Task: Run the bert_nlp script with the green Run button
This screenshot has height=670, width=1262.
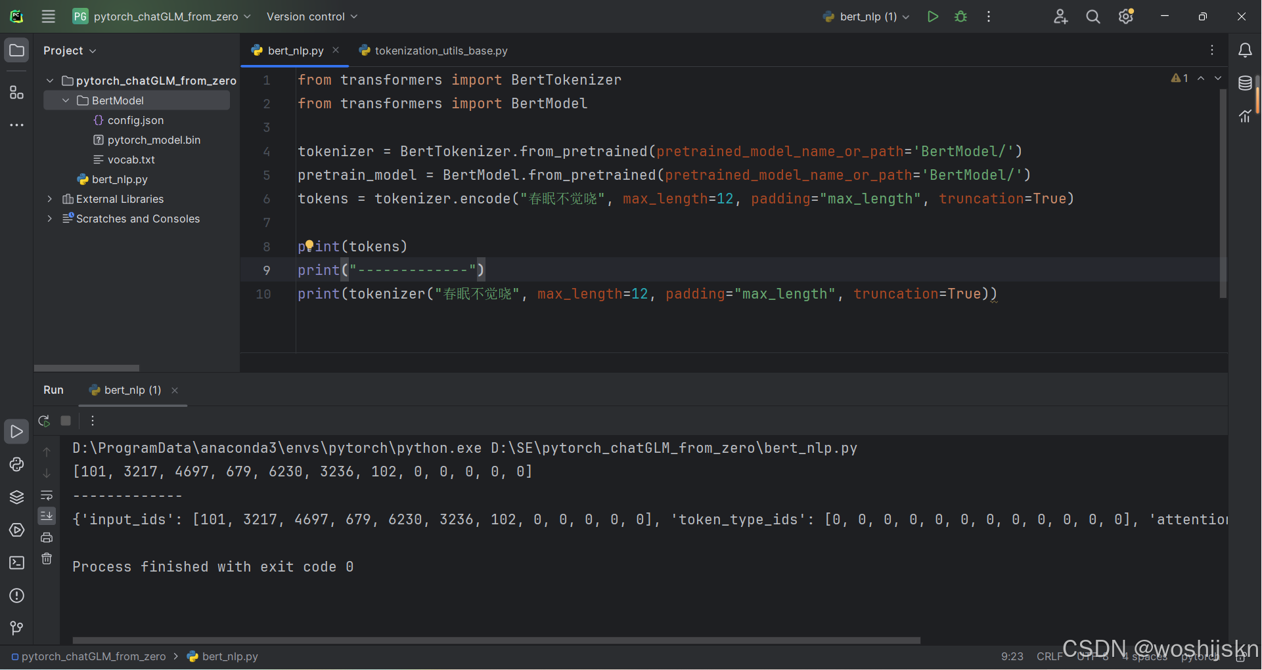Action: pyautogui.click(x=933, y=16)
